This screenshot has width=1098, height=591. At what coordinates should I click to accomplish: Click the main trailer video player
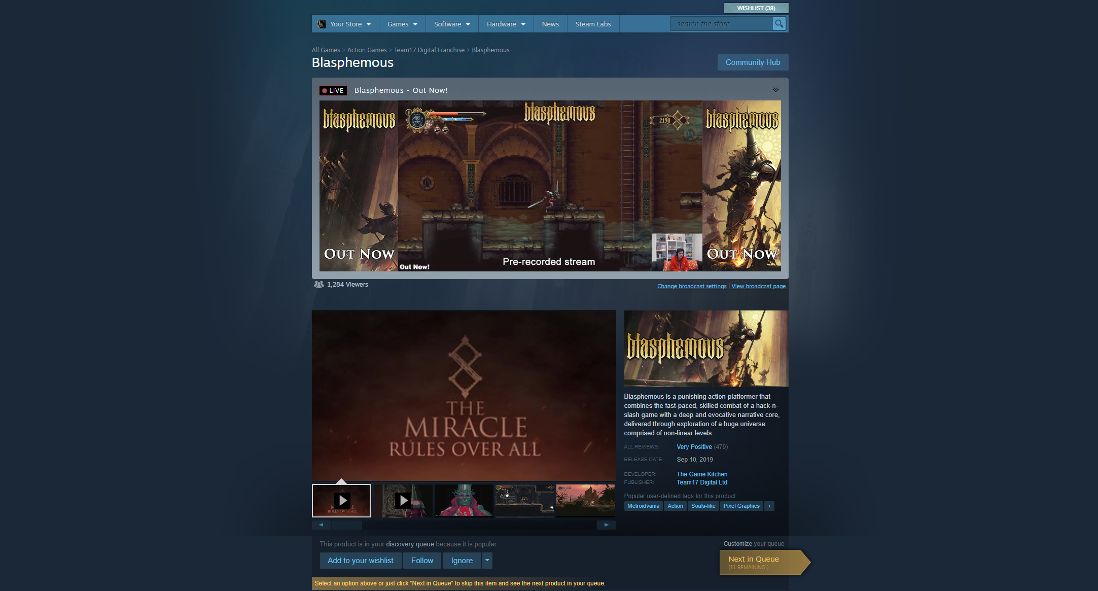click(464, 396)
